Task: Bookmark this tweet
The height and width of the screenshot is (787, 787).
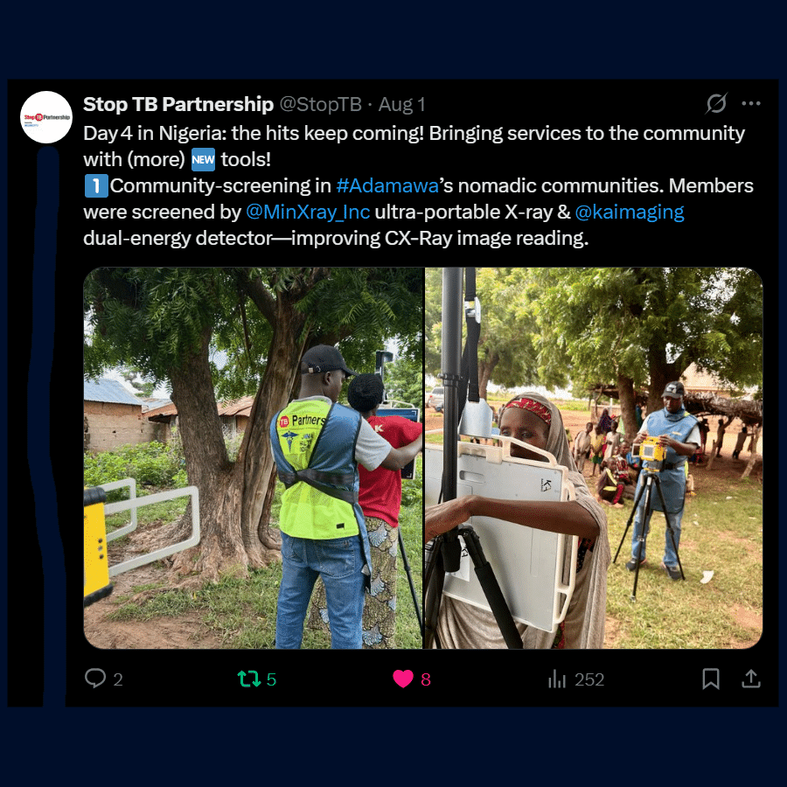Action: pos(711,679)
